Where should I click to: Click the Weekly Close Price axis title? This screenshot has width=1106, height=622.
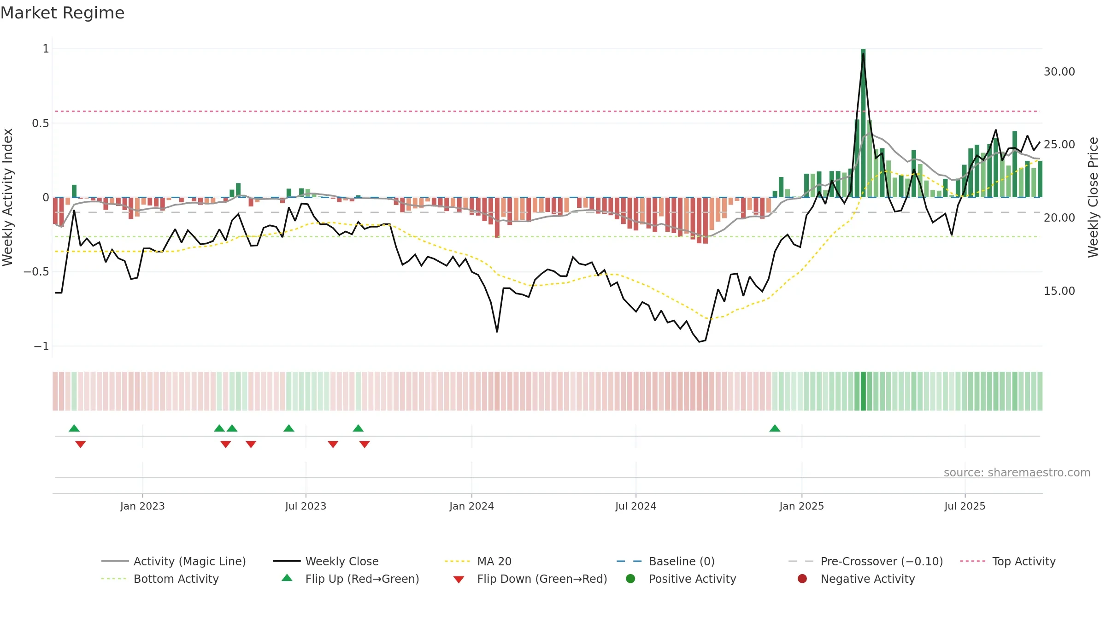click(1093, 197)
